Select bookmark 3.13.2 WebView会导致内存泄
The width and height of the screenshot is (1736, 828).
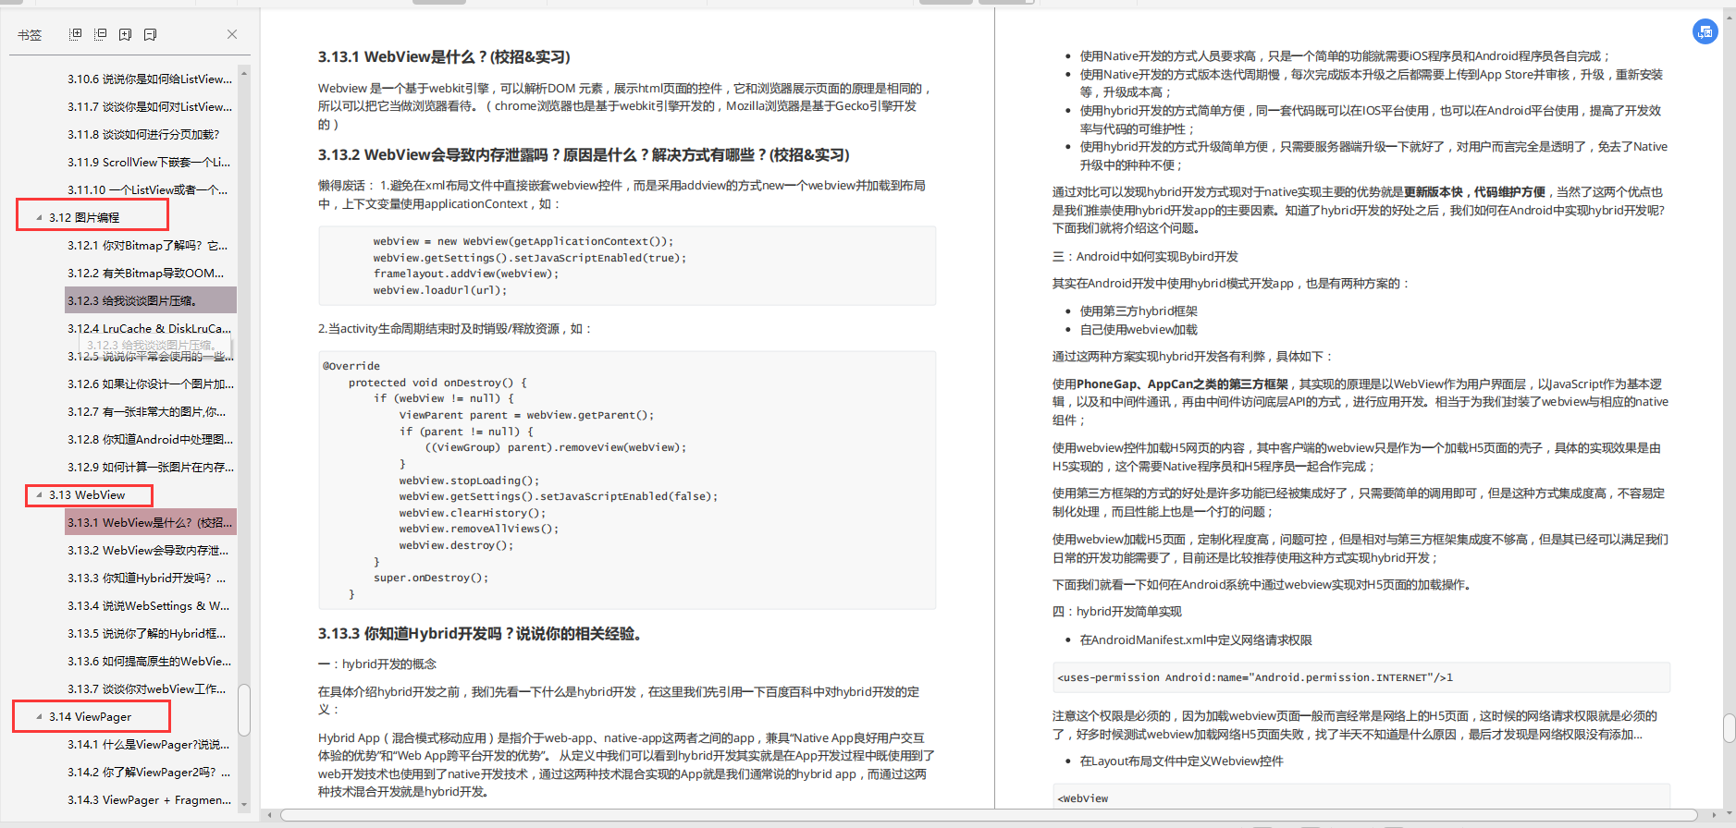tap(148, 551)
